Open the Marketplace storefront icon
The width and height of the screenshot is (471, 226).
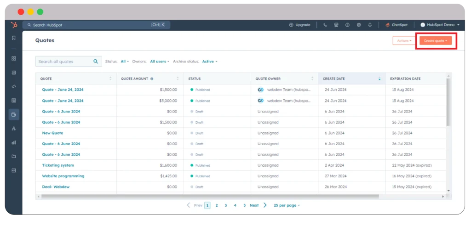pos(336,25)
